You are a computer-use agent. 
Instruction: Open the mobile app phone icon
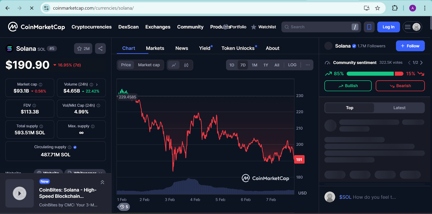369,27
